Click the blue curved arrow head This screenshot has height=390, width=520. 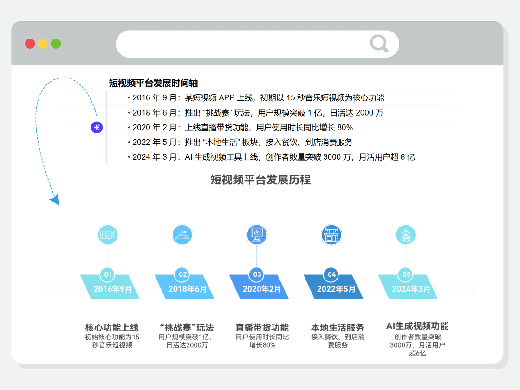click(55, 200)
